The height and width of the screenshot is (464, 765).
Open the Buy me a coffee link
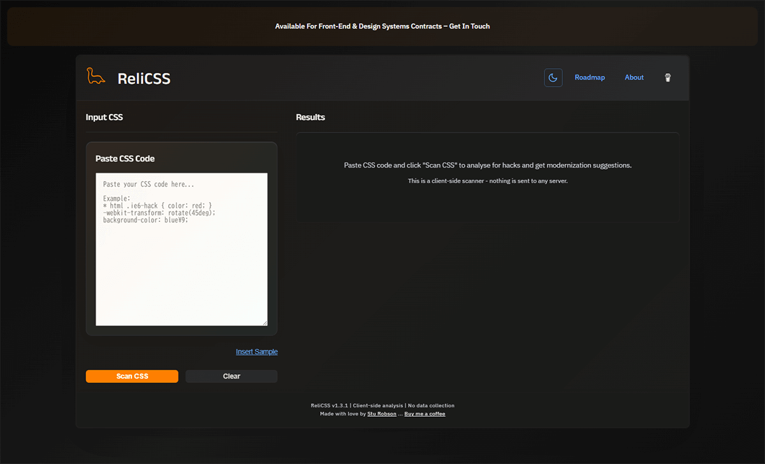pyautogui.click(x=425, y=414)
